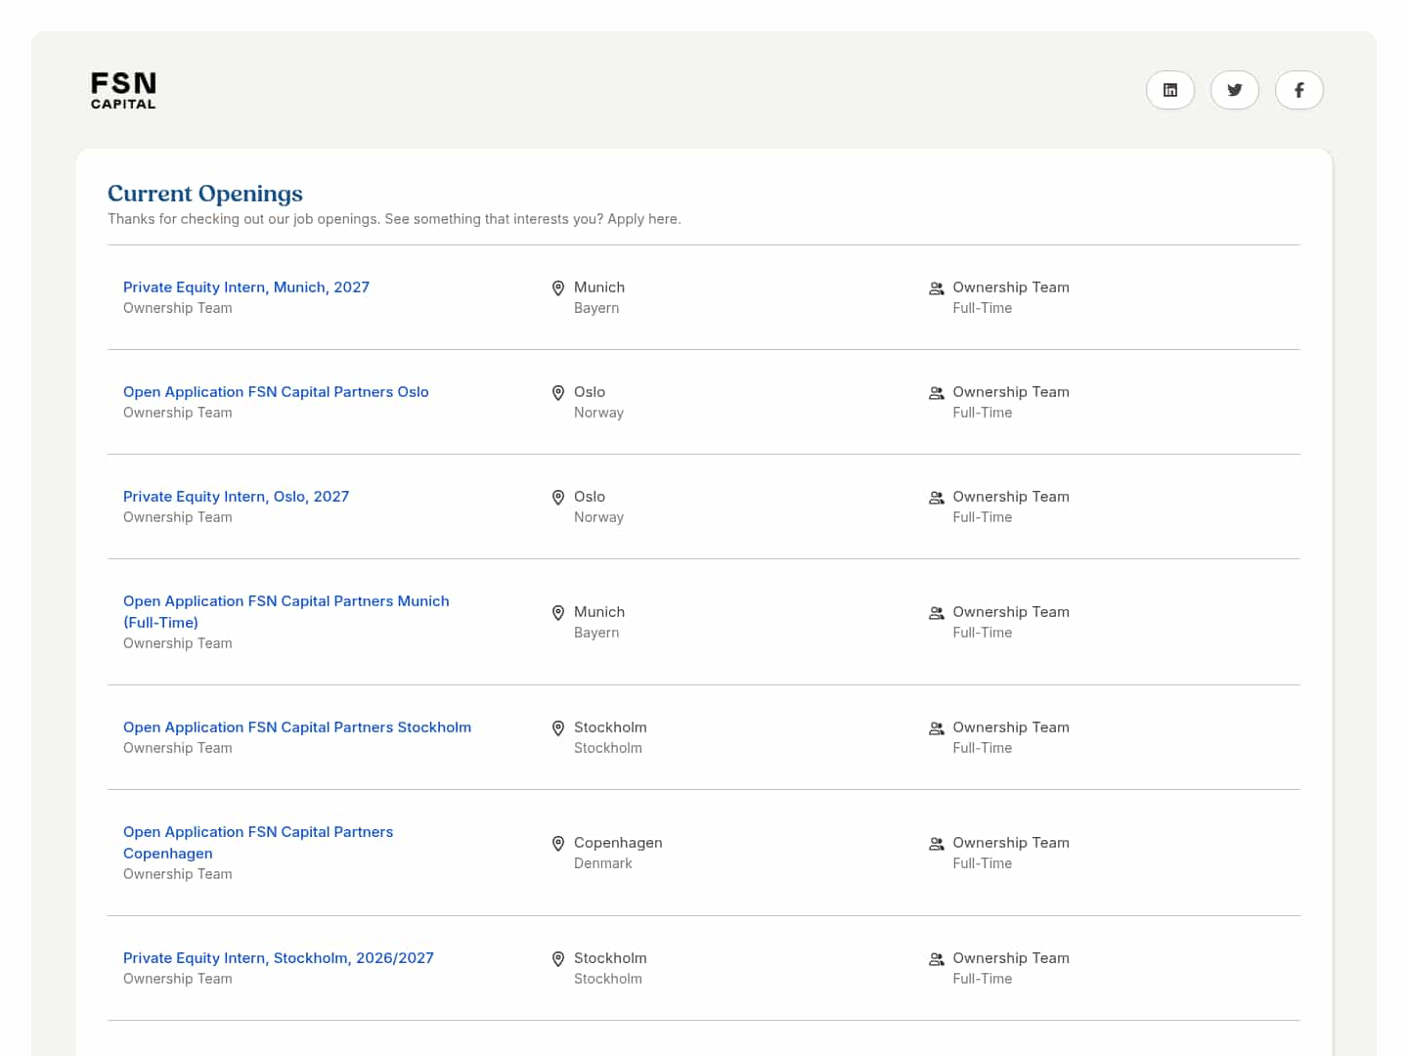Click the Current Openings heading
1408x1056 pixels.
click(x=205, y=194)
